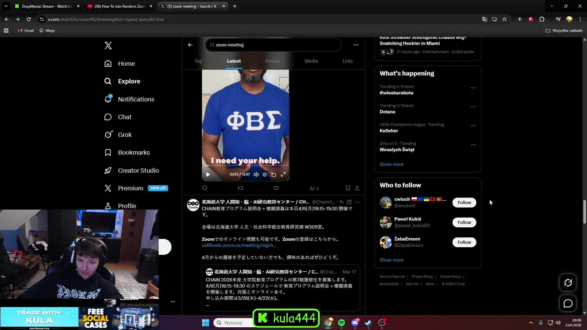Switch to the Top tab

198,61
